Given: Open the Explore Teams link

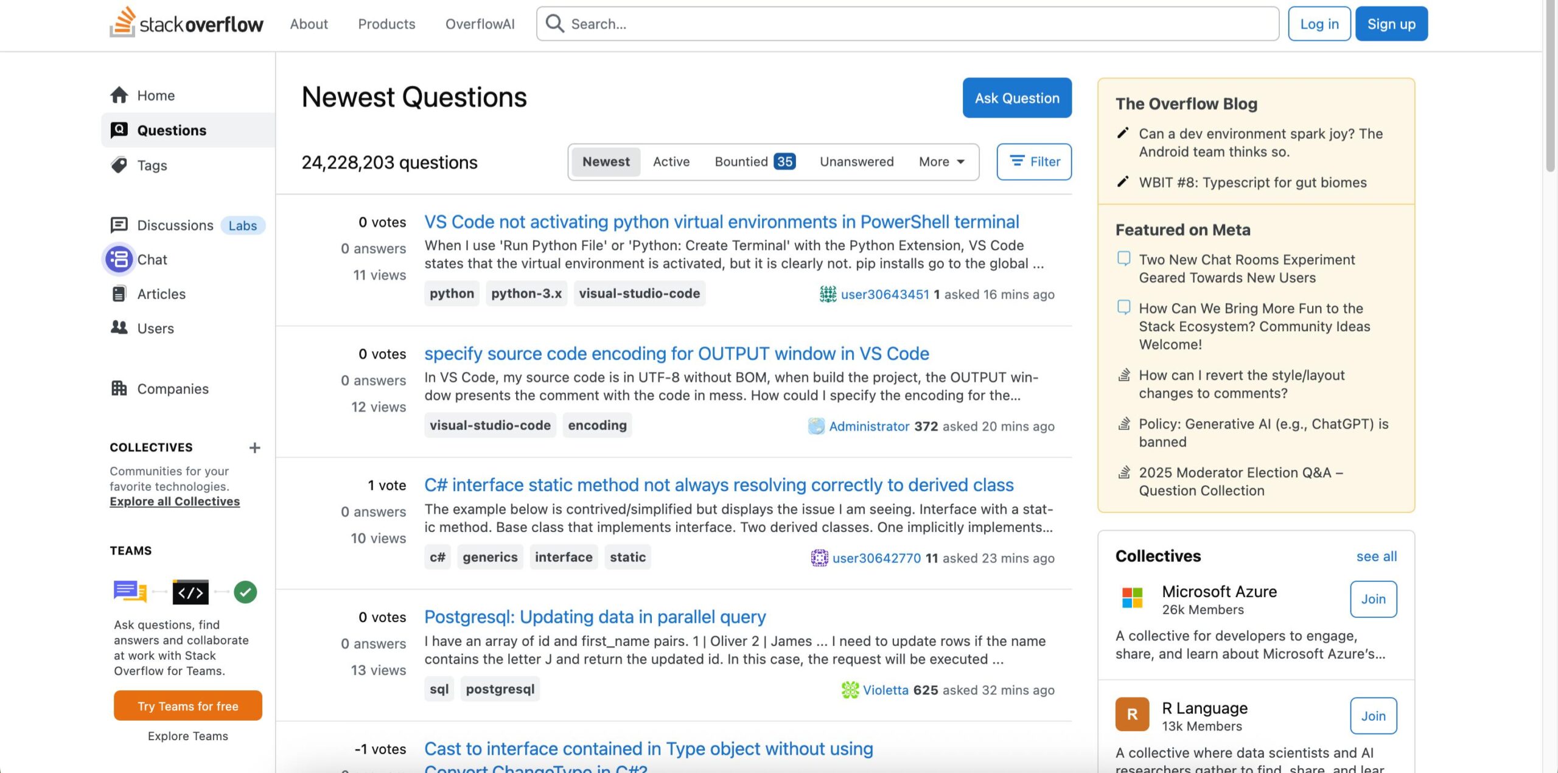Looking at the screenshot, I should point(187,736).
